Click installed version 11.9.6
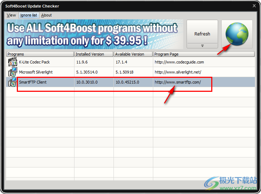 [82, 62]
